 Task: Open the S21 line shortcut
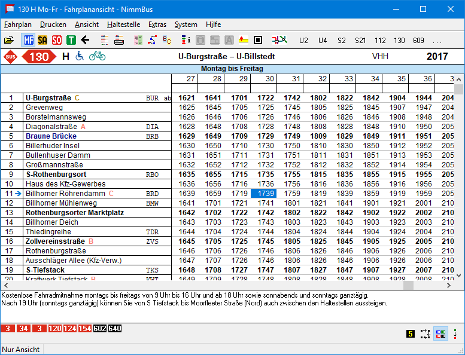click(360, 40)
